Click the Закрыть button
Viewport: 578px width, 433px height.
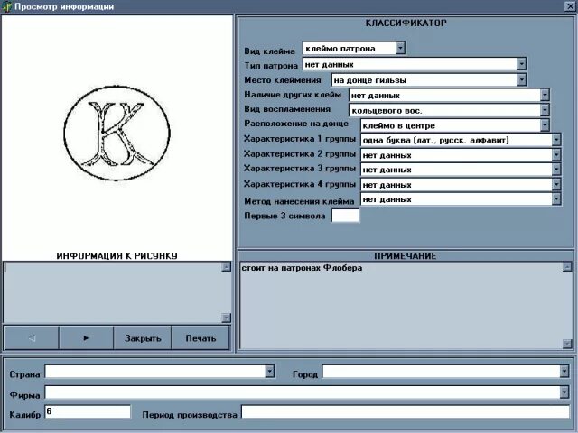[x=143, y=338]
